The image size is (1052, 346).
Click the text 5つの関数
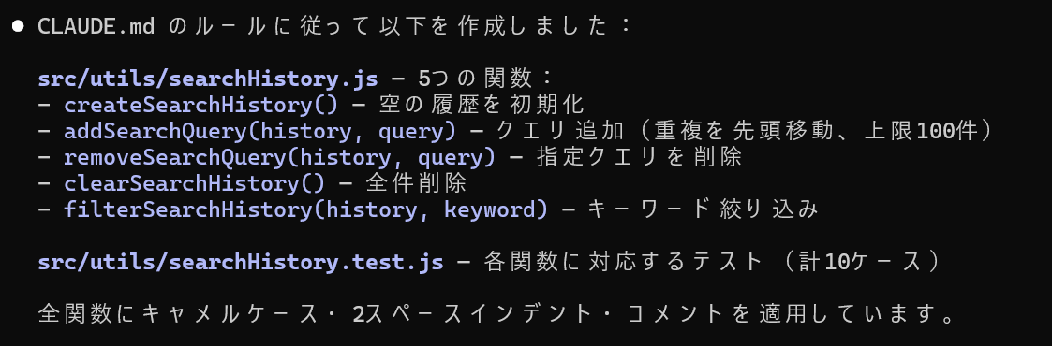(x=474, y=79)
